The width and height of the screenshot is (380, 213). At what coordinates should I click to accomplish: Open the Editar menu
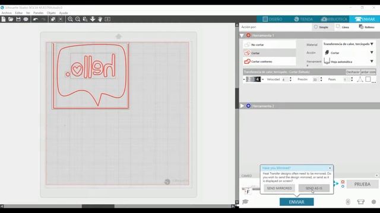18,13
